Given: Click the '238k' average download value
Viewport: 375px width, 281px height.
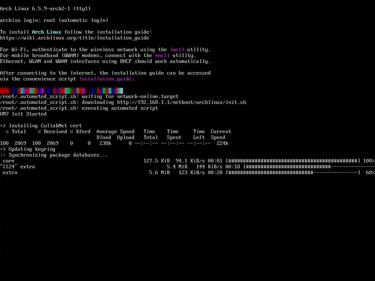Looking at the screenshot, I should point(105,143).
